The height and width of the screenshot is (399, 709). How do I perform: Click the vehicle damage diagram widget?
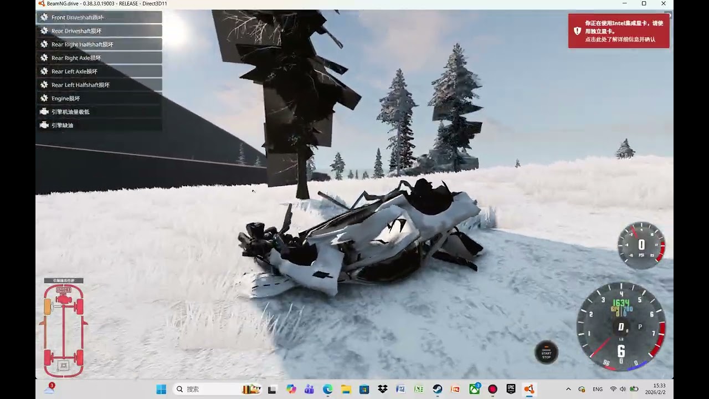[x=64, y=328]
